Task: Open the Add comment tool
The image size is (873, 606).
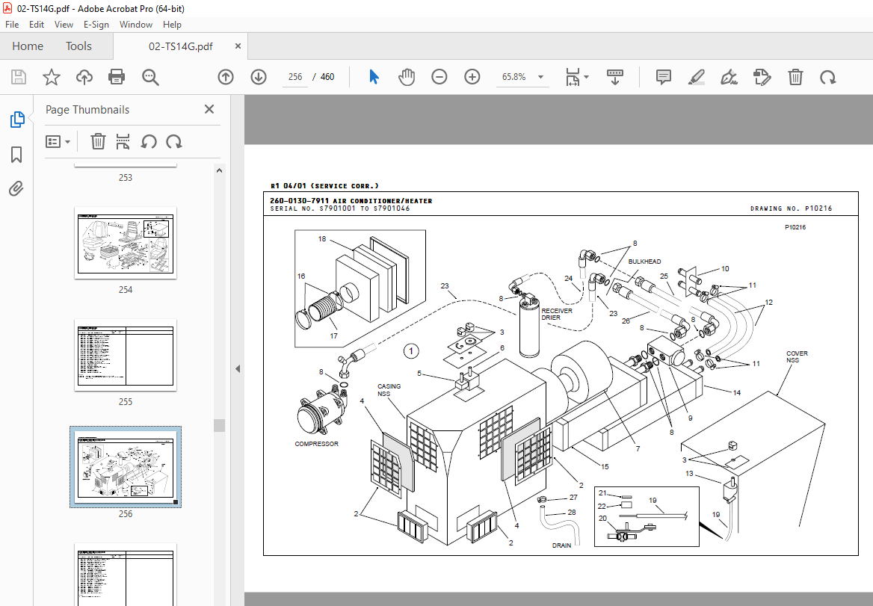Action: tap(663, 77)
